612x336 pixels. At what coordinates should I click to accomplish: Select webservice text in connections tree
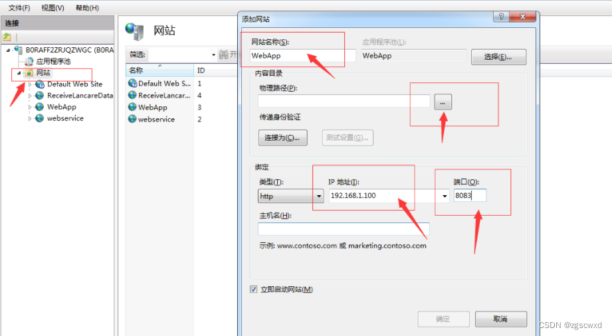pos(65,118)
